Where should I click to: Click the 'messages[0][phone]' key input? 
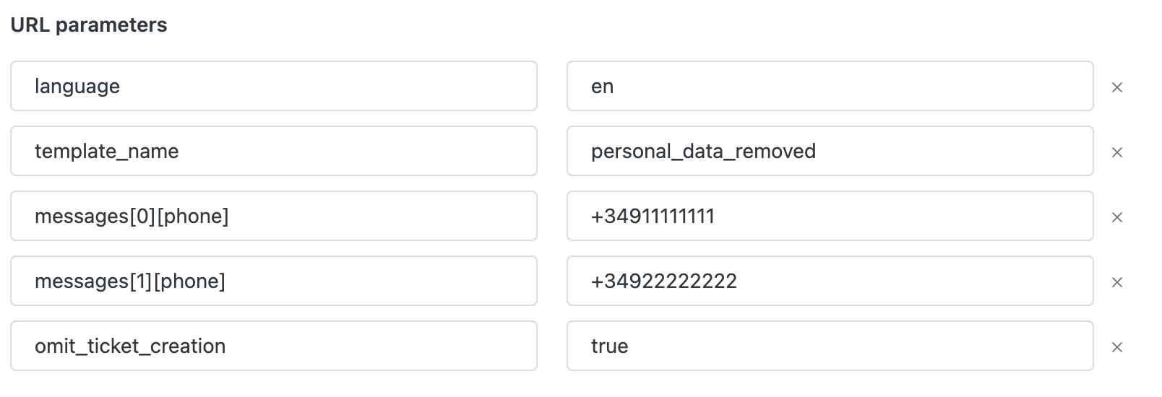click(274, 216)
